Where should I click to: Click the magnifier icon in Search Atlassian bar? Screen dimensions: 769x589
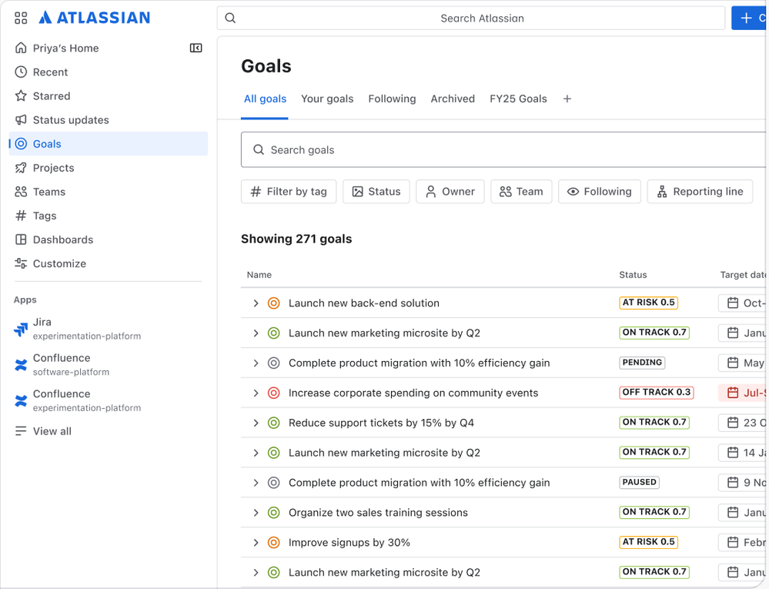[x=230, y=18]
